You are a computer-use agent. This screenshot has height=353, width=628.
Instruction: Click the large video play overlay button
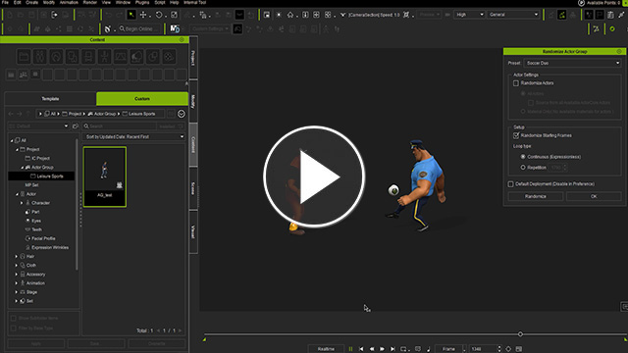point(314,176)
